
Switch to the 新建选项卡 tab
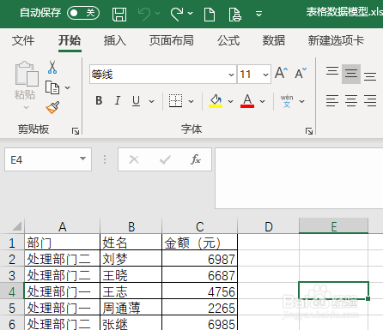click(336, 40)
